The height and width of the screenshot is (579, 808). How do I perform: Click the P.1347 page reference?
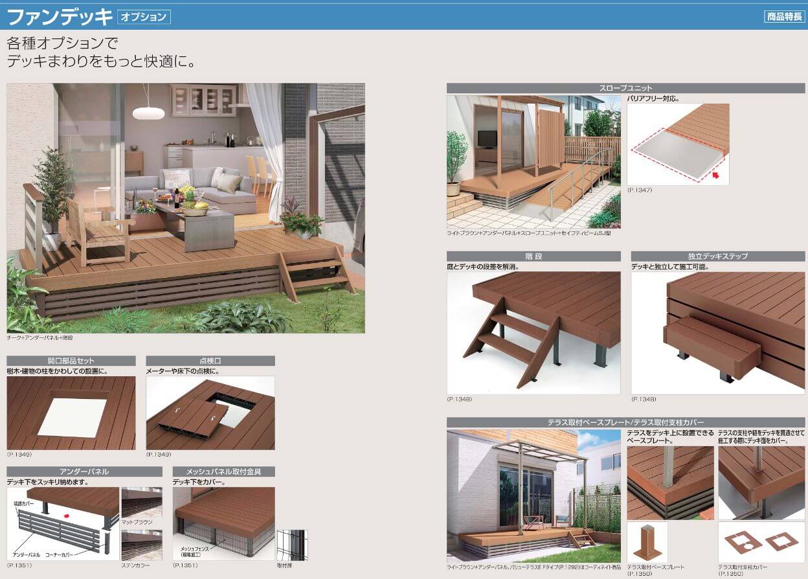tap(640, 191)
